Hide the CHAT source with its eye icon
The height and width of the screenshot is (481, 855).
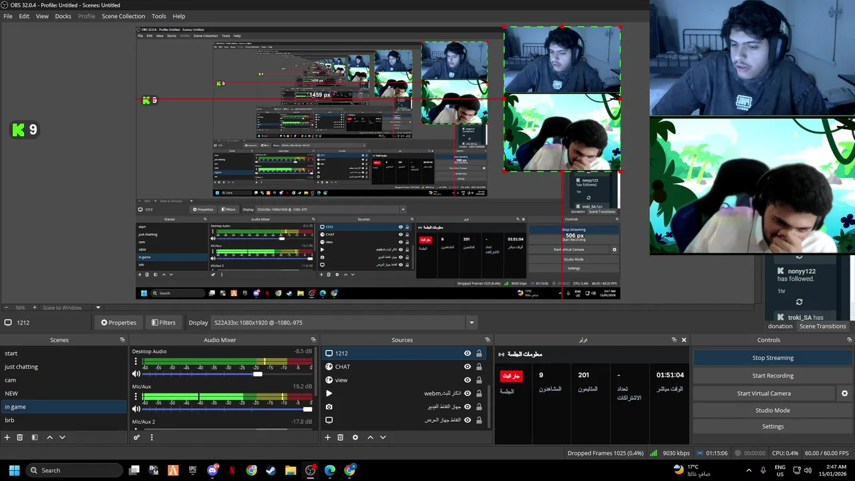(468, 367)
